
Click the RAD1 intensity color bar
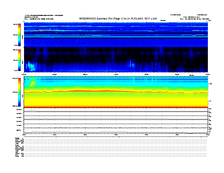[19, 60]
